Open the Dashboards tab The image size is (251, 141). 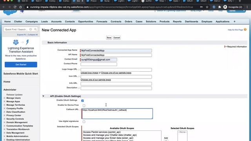pyautogui.click(x=191, y=22)
